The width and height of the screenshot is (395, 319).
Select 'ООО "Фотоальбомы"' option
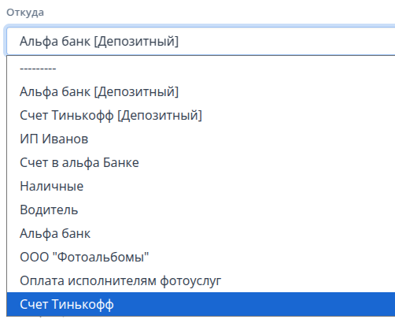click(x=201, y=257)
